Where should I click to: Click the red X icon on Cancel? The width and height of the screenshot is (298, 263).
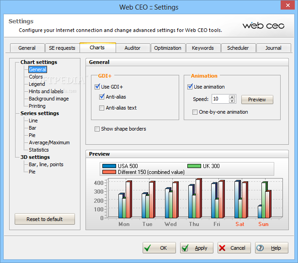222,248
